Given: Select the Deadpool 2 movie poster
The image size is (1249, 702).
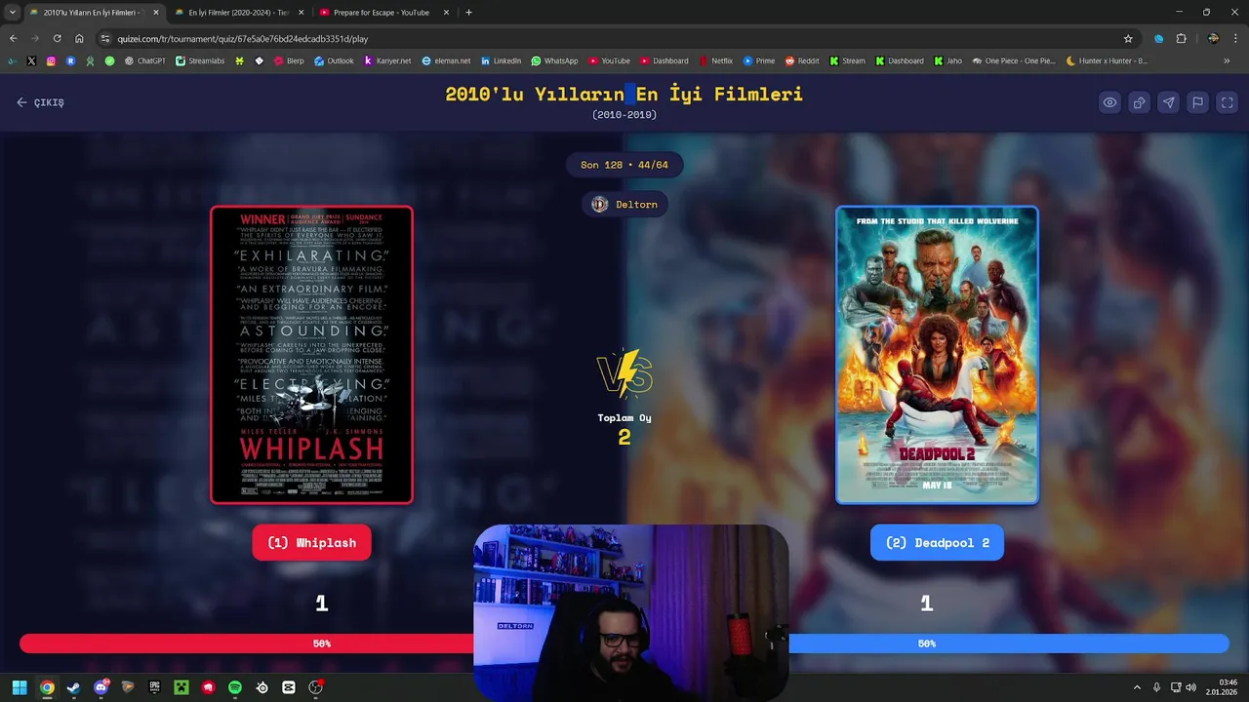Looking at the screenshot, I should click(x=937, y=355).
